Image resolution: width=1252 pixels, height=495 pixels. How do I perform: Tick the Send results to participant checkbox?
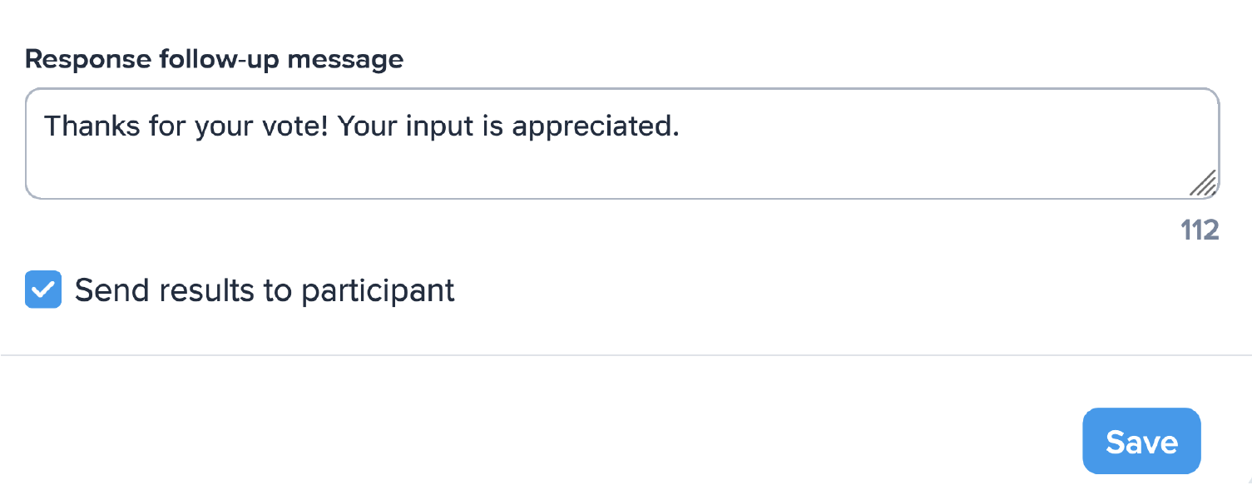coord(43,290)
